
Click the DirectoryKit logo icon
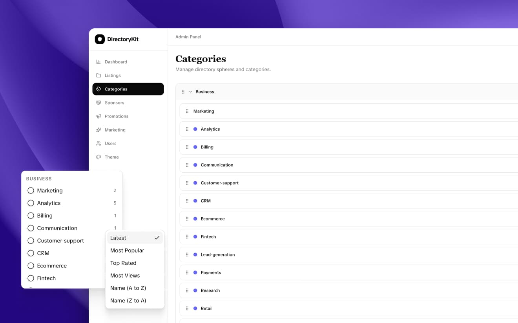pyautogui.click(x=100, y=39)
